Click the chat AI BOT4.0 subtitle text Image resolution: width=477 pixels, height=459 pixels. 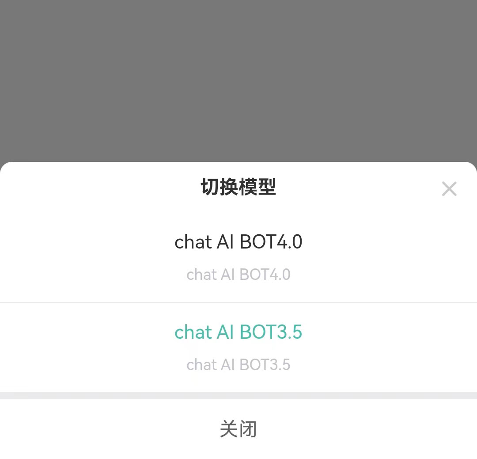point(238,275)
